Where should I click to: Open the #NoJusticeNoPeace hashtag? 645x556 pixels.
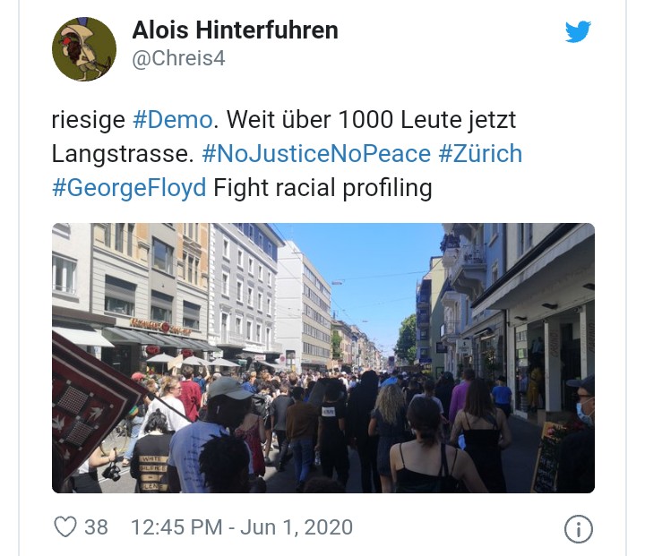(316, 154)
